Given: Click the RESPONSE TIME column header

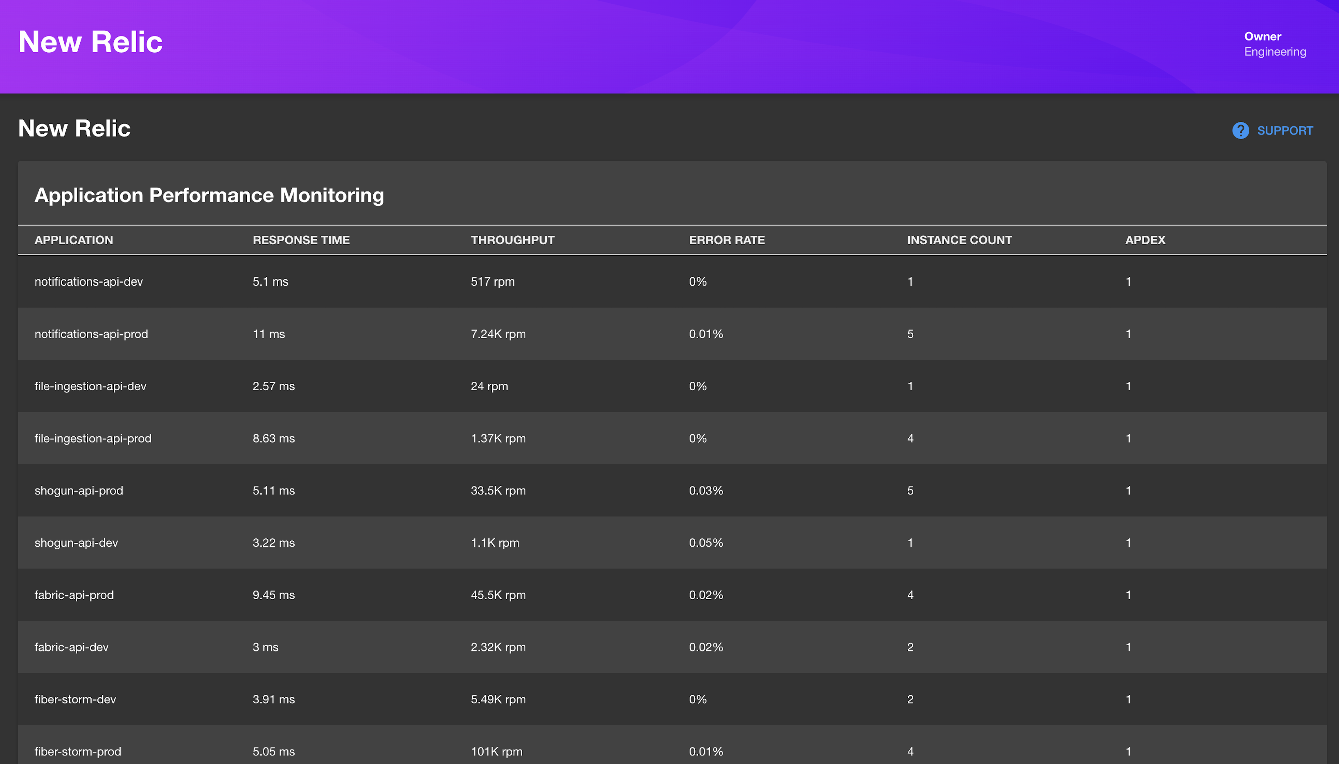Looking at the screenshot, I should click(301, 240).
